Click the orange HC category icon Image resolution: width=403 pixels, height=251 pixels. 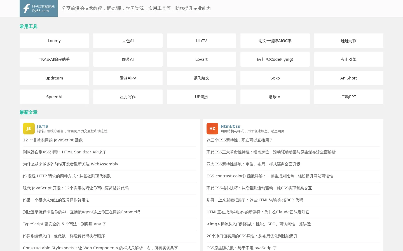tap(212, 129)
